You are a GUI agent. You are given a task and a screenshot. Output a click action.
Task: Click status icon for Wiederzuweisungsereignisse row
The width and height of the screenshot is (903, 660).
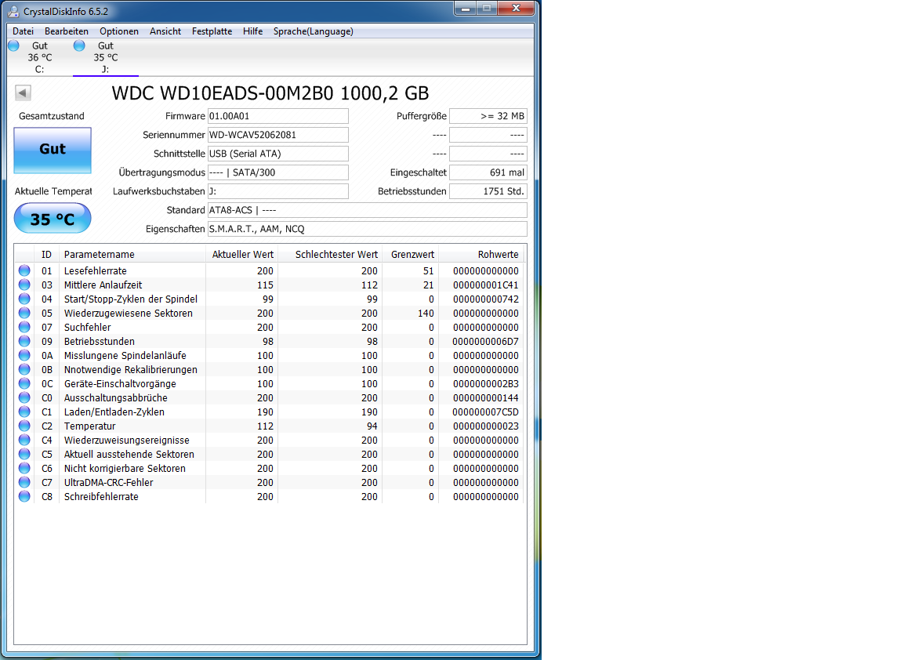click(24, 440)
